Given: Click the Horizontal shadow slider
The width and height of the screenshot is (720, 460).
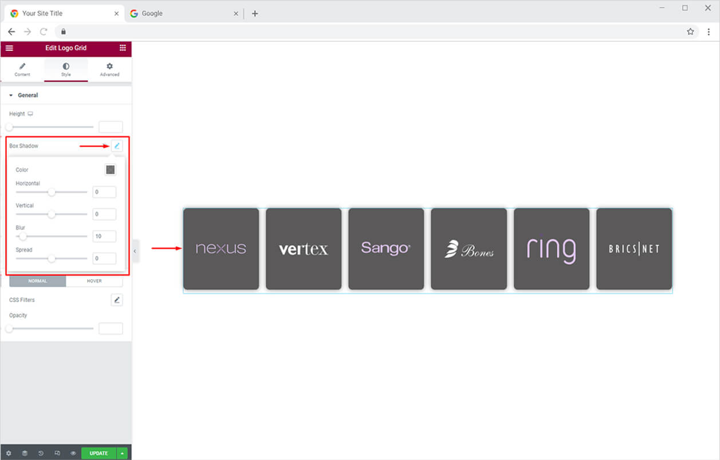Looking at the screenshot, I should click(52, 192).
